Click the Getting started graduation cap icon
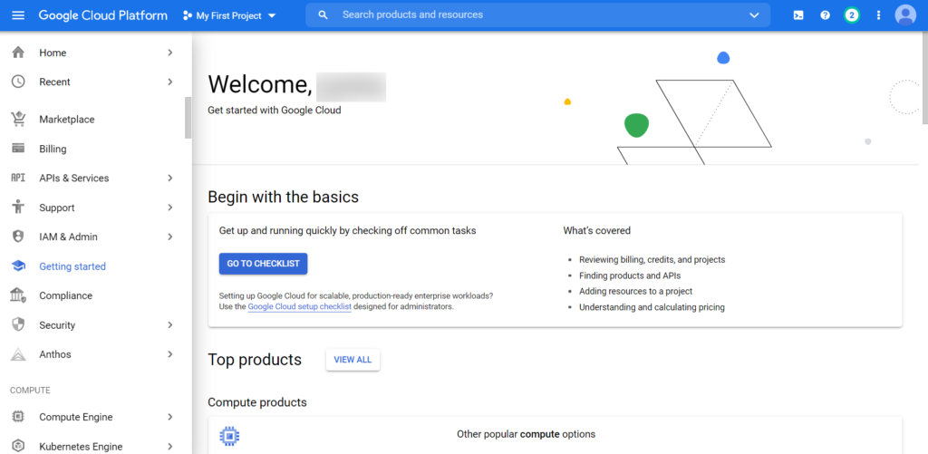Viewport: 928px width, 454px height. tap(18, 266)
